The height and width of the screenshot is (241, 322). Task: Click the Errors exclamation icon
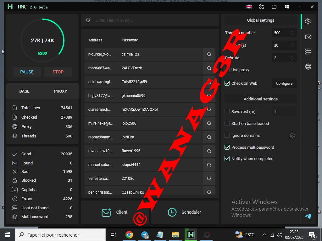click(x=14, y=199)
